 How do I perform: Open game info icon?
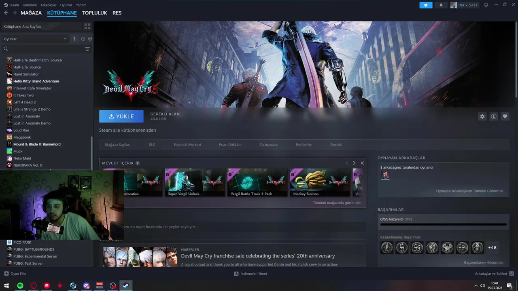pos(494,116)
